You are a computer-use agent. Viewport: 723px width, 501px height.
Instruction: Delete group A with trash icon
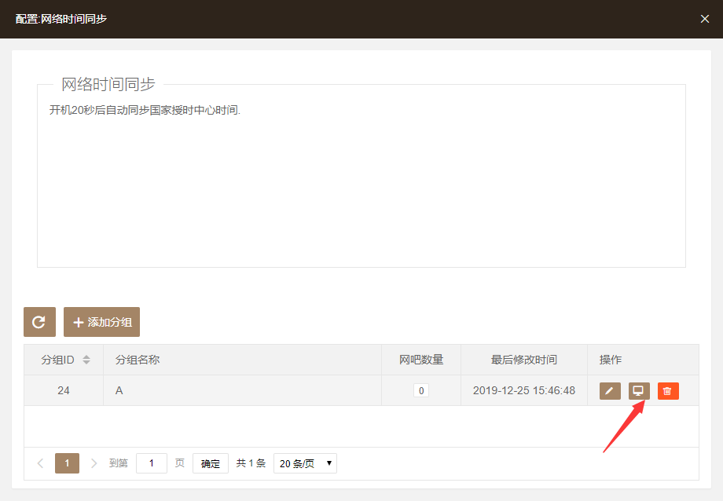(x=668, y=391)
